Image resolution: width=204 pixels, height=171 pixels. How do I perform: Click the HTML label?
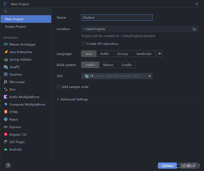coord(14,112)
